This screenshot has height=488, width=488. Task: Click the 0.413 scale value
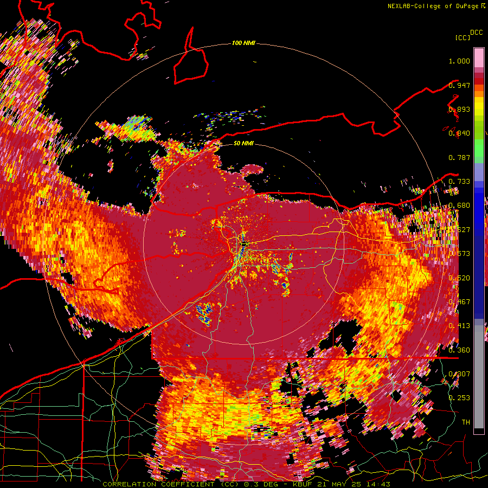[x=459, y=326]
